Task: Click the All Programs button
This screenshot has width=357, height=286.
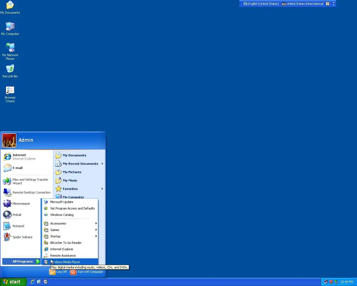Action: pos(22,261)
